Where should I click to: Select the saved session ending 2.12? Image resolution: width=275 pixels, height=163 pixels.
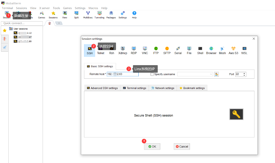(x=23, y=33)
